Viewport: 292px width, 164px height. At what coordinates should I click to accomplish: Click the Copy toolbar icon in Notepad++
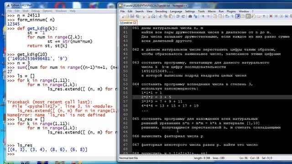click(166, 16)
